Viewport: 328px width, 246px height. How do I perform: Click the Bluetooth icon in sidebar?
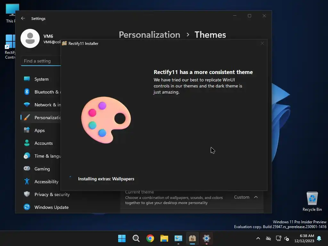coord(27,92)
